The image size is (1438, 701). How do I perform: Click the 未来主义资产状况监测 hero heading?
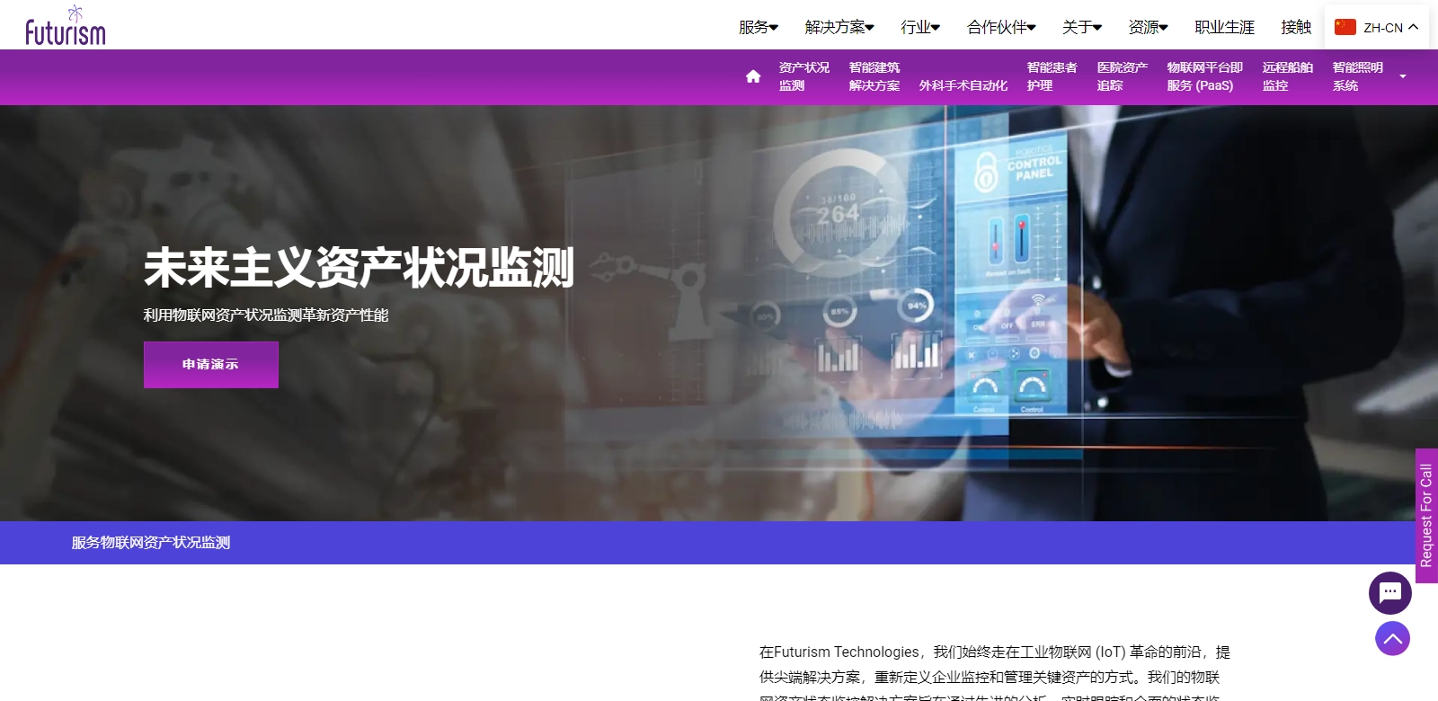click(x=359, y=267)
